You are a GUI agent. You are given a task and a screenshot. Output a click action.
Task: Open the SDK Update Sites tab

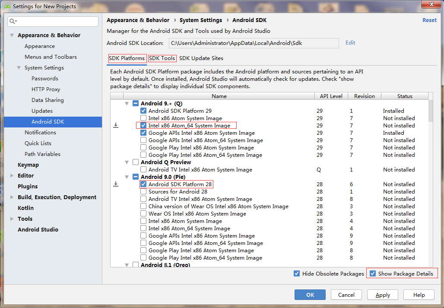pyautogui.click(x=201, y=58)
